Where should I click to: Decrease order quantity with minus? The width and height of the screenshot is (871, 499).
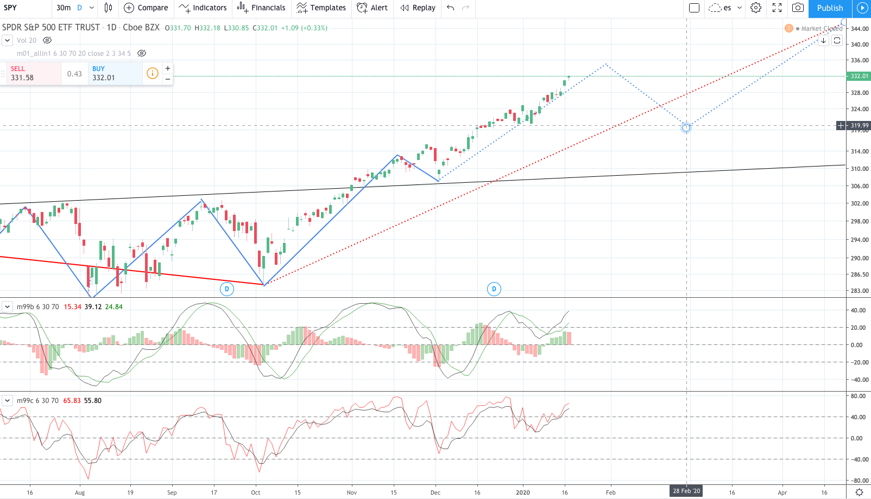[x=168, y=79]
